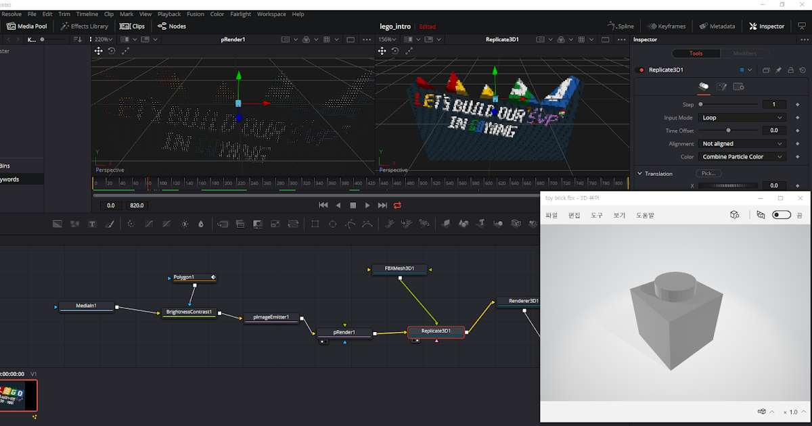
Task: Select the Paint tool in the Fusion toolbar
Action: pyautogui.click(x=110, y=223)
